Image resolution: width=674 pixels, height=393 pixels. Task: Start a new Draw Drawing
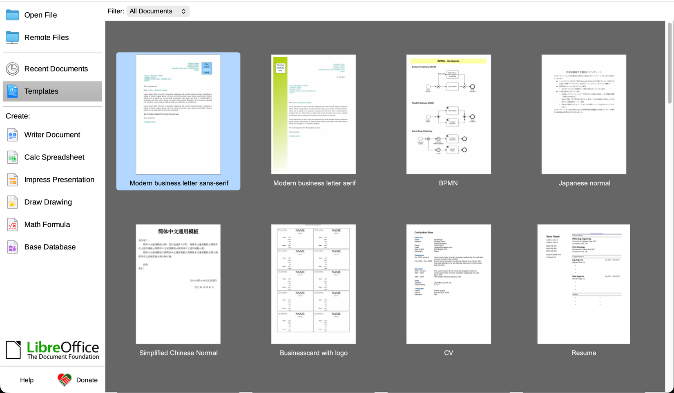tap(12, 202)
